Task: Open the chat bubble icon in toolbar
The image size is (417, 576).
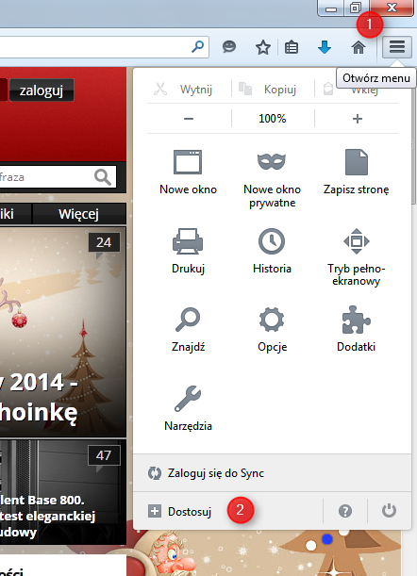Action: tap(229, 47)
